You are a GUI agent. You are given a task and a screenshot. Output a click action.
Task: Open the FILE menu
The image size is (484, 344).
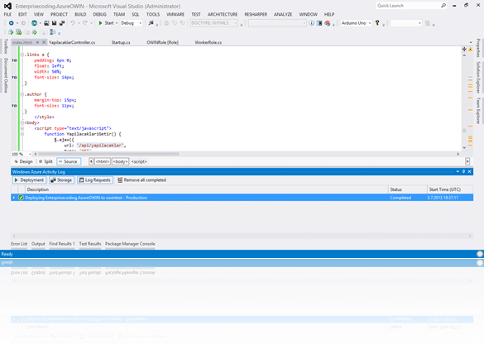tap(7, 14)
